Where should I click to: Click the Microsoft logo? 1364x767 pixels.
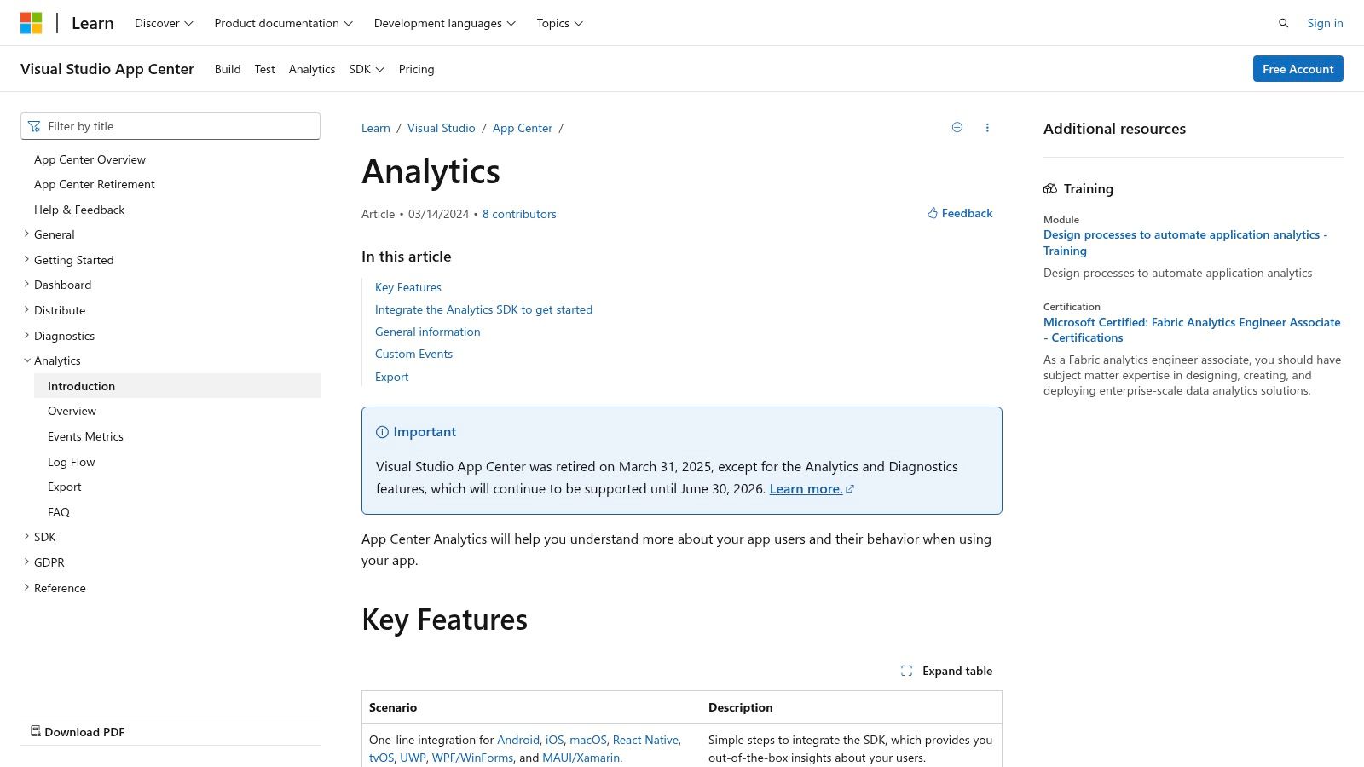32,23
